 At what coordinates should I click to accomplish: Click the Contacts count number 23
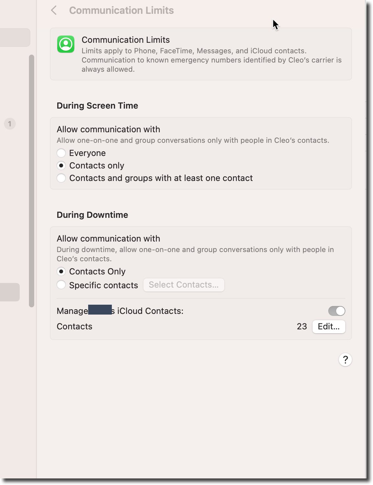[302, 326]
